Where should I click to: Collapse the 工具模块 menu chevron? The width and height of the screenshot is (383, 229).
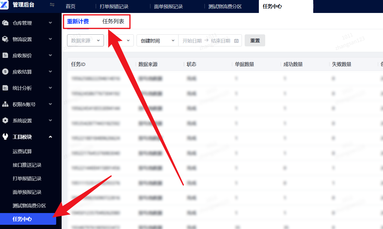(x=50, y=137)
